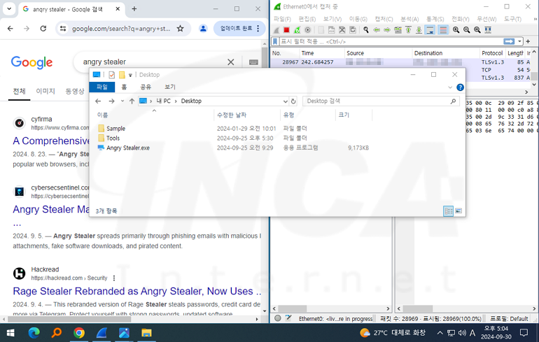Image resolution: width=539 pixels, height=342 pixels.
Task: Click Explorer quick access properties checkmark icon
Action: [111, 75]
